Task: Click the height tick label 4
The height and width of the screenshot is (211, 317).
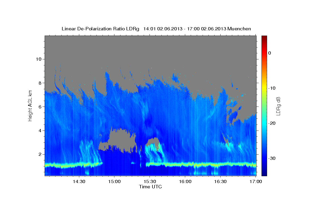Action: pos(40,131)
